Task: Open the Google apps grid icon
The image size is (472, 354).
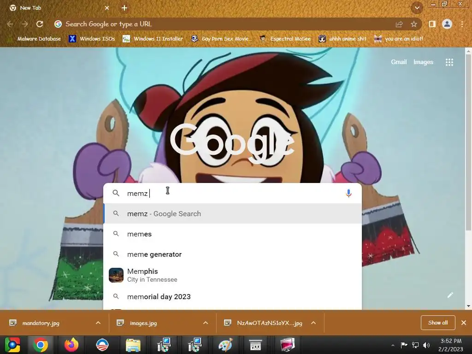Action: [449, 62]
